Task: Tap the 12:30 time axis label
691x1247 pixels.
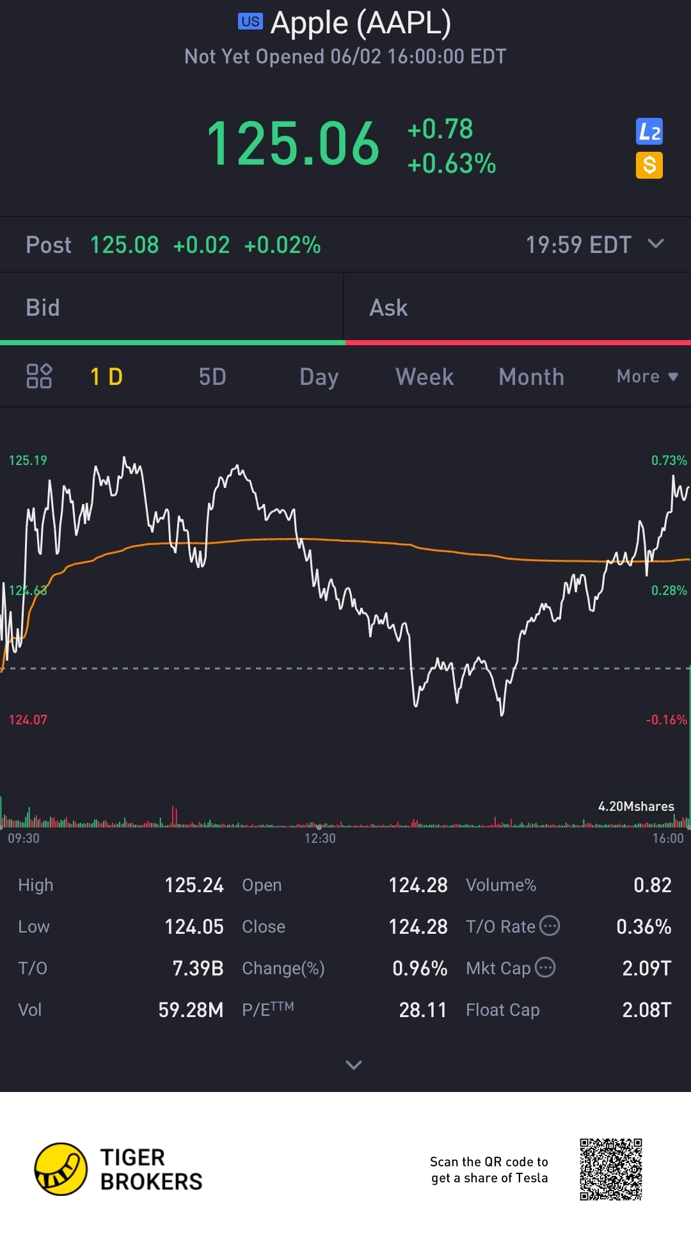Action: coord(320,838)
